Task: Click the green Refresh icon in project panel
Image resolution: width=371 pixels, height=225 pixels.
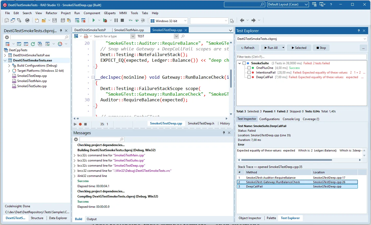Action: tap(33, 44)
